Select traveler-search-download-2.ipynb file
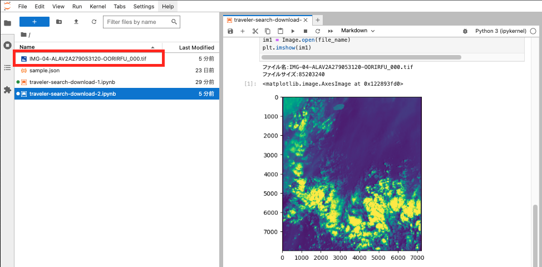 click(116, 93)
